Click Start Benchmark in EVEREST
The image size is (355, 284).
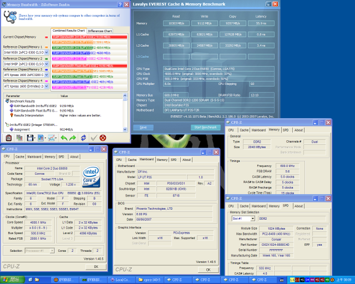[x=206, y=128]
